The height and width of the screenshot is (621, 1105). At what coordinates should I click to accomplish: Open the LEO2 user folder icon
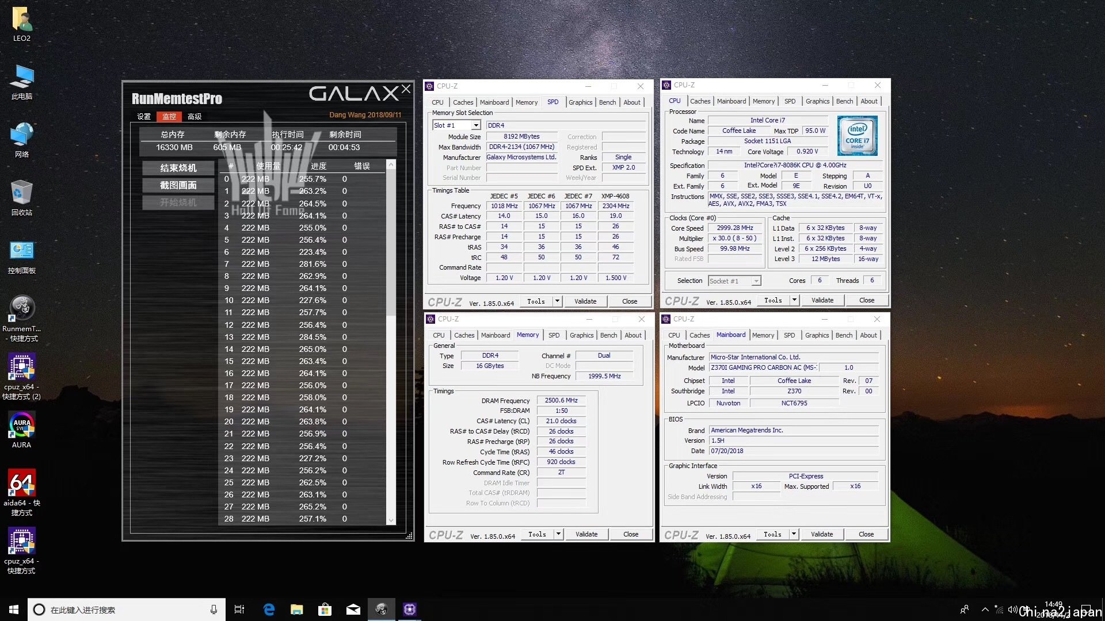tap(22, 24)
